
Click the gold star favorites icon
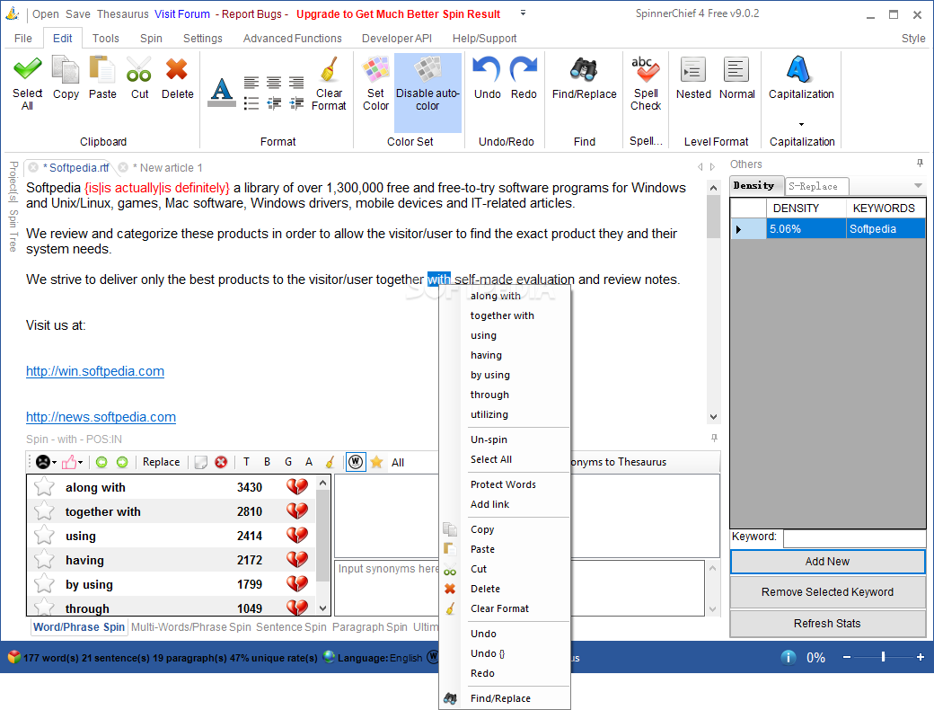[x=376, y=462]
